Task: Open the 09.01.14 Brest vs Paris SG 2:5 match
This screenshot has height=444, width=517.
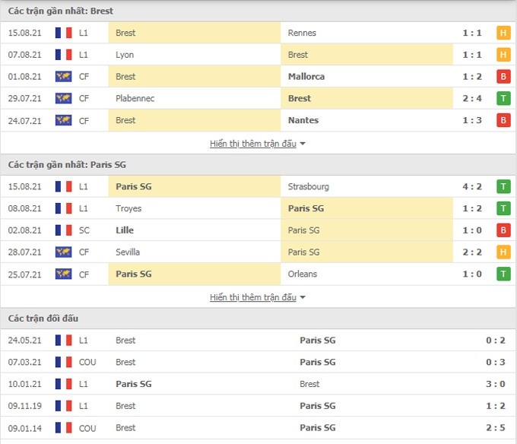Action: point(258,428)
